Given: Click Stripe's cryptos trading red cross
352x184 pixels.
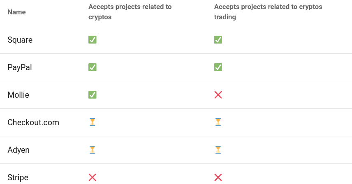Looking at the screenshot, I should (218, 177).
